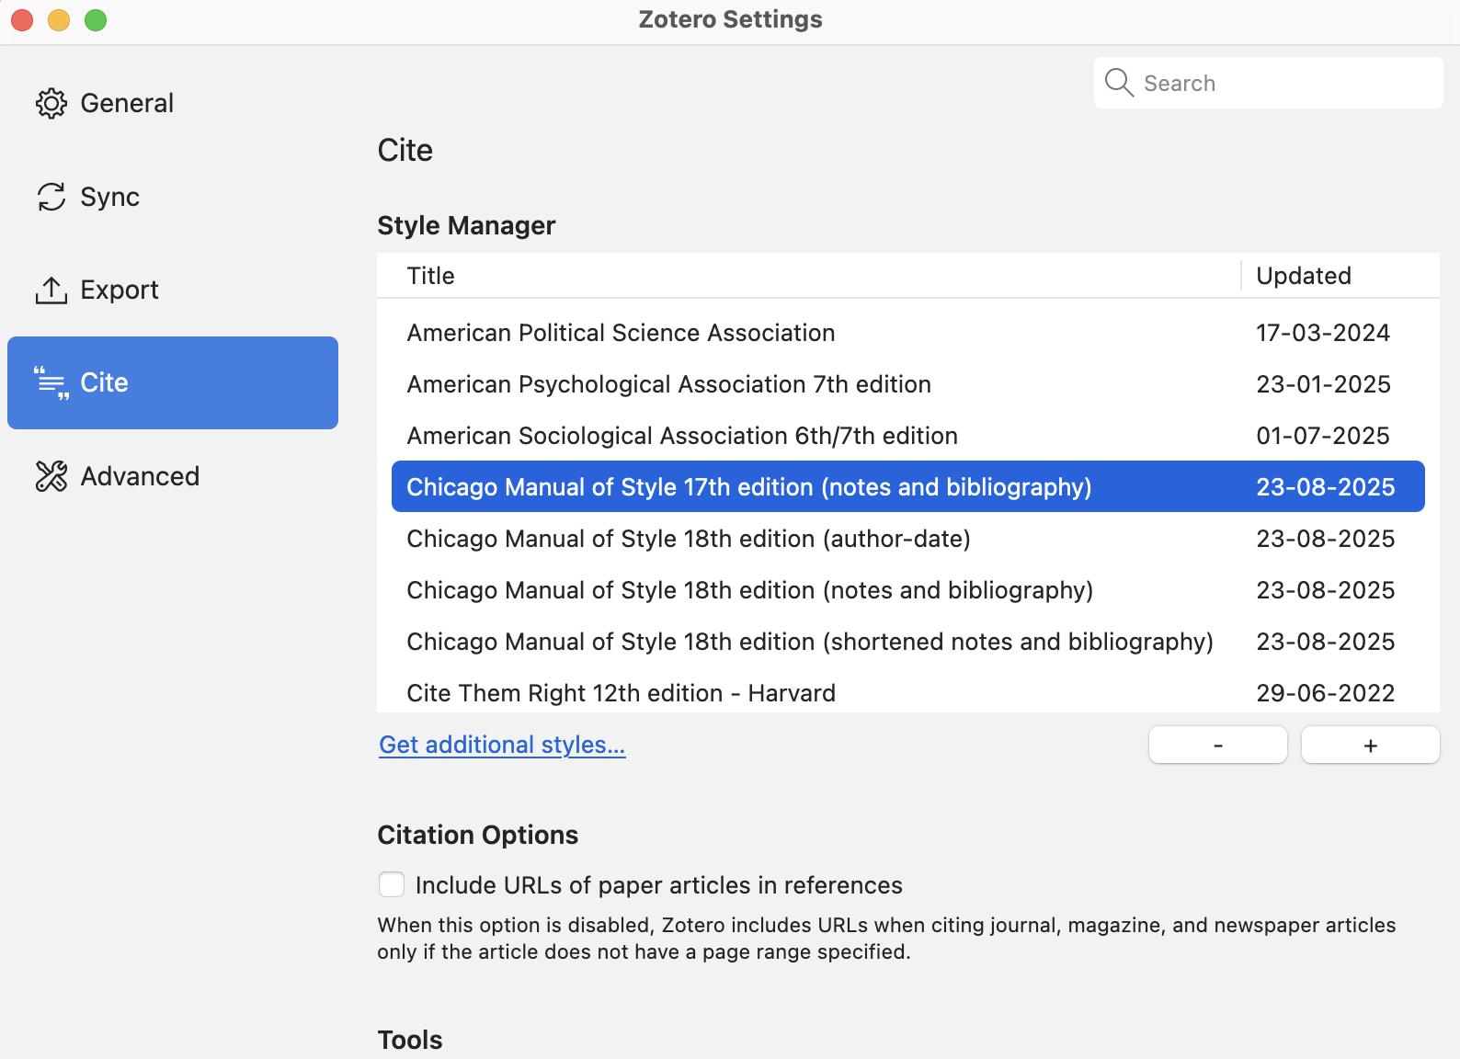Click the 23-01-2025 updated date

point(1323,384)
